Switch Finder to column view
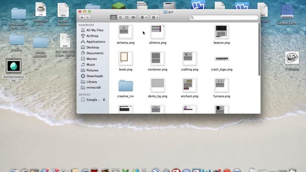This screenshot has width=306, height=172. pos(127,17)
